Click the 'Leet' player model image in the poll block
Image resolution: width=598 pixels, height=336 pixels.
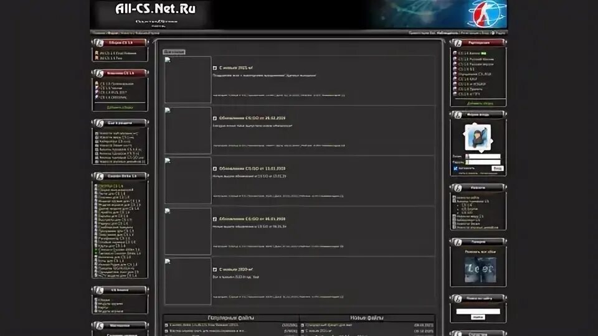pyautogui.click(x=480, y=269)
